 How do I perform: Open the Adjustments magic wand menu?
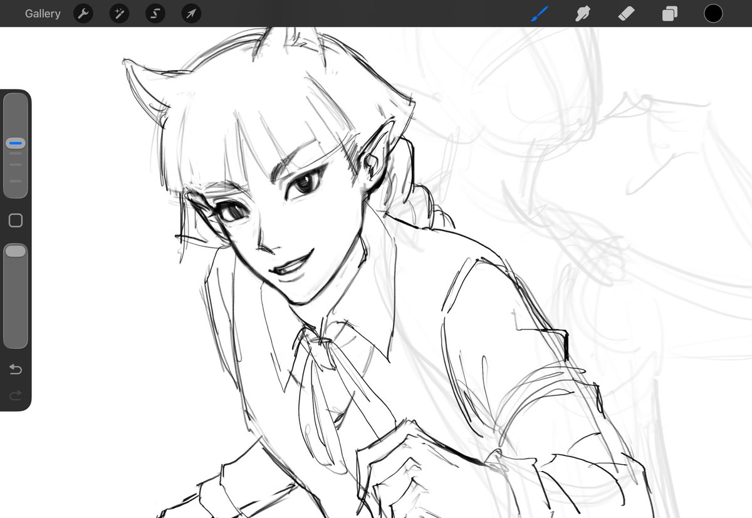119,13
